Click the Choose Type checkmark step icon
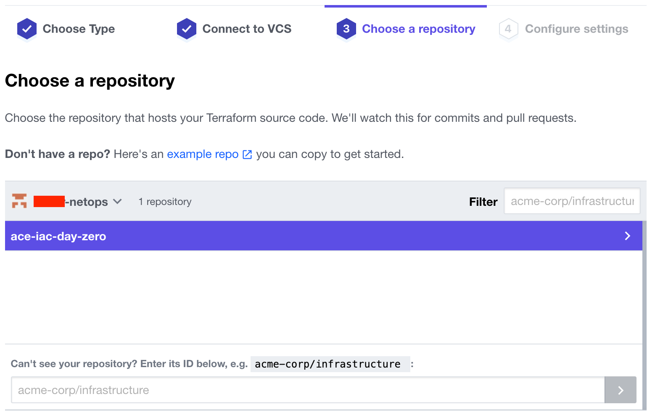Screen dimensions: 655x415 tap(27, 29)
